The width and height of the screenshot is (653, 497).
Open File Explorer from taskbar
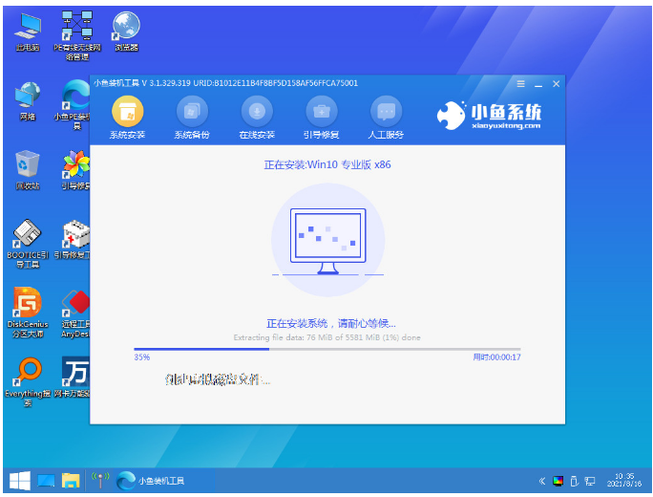pyautogui.click(x=71, y=481)
